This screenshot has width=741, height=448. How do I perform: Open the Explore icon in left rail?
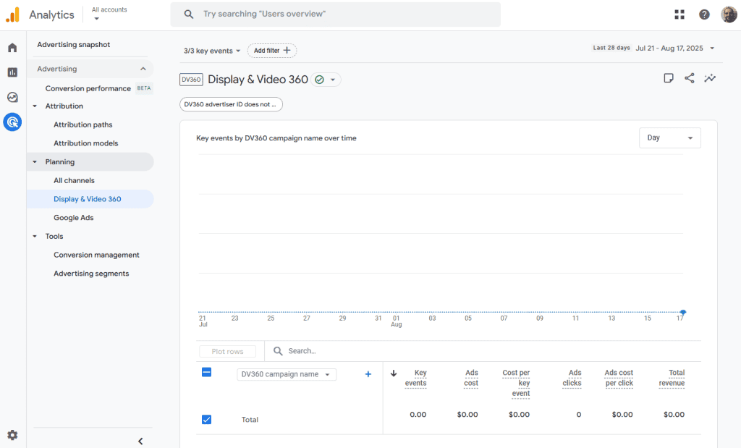[12, 97]
